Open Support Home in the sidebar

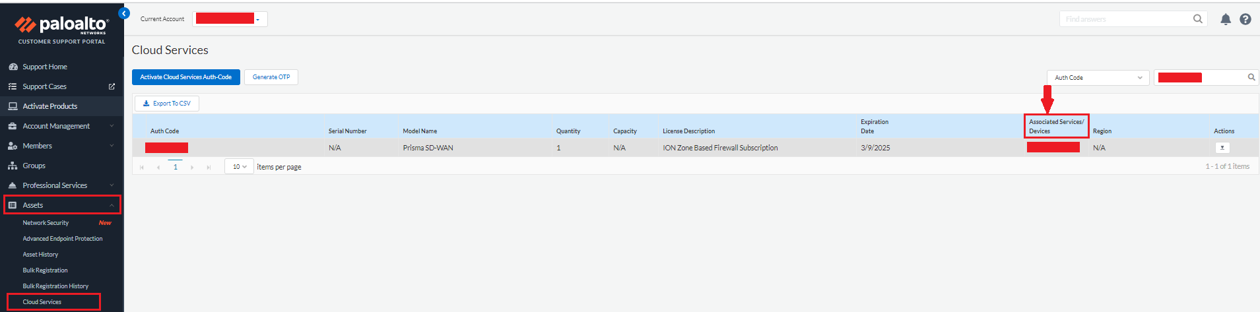click(x=45, y=67)
